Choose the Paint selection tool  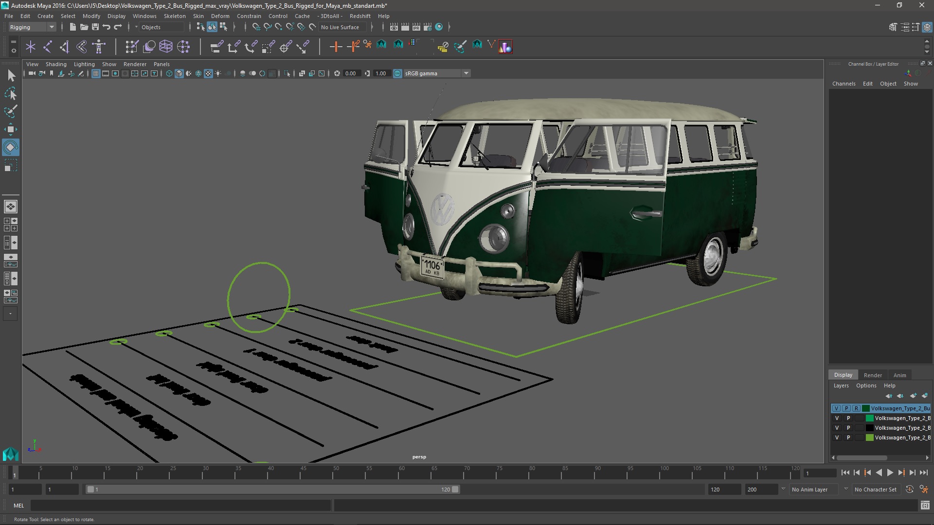coord(11,111)
